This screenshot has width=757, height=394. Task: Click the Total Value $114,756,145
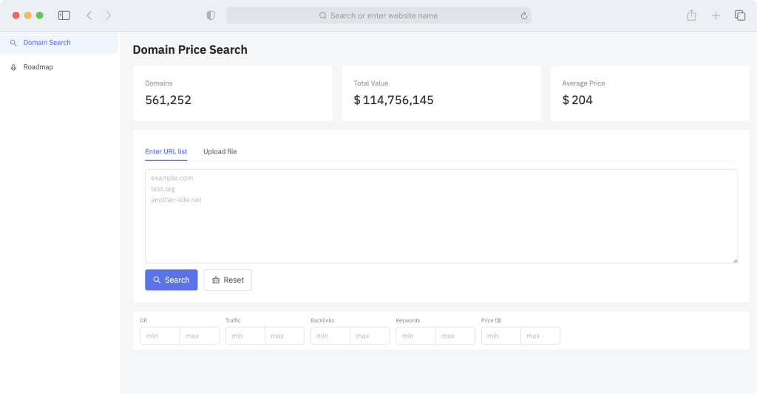(x=393, y=100)
